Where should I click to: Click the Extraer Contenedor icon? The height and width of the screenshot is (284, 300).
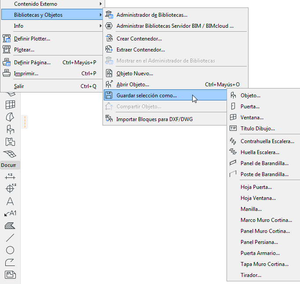109,49
